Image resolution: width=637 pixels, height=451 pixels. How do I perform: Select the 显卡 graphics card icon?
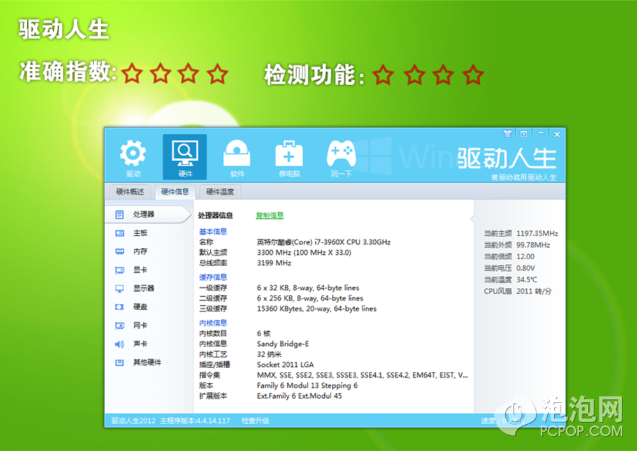(x=120, y=270)
